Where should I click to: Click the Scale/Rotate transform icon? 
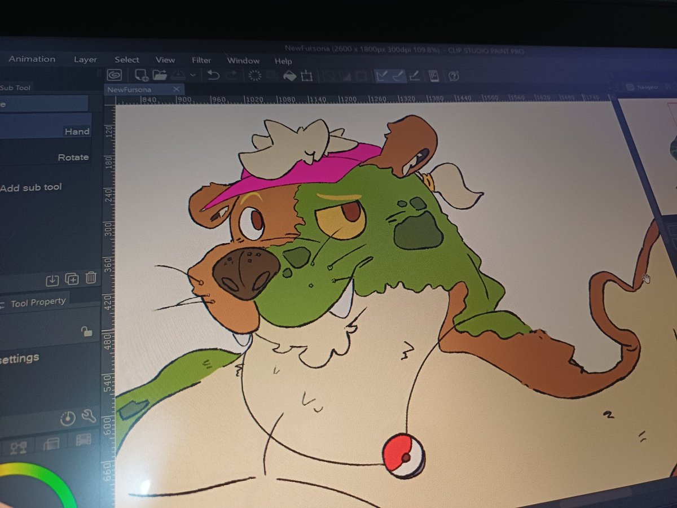click(307, 76)
